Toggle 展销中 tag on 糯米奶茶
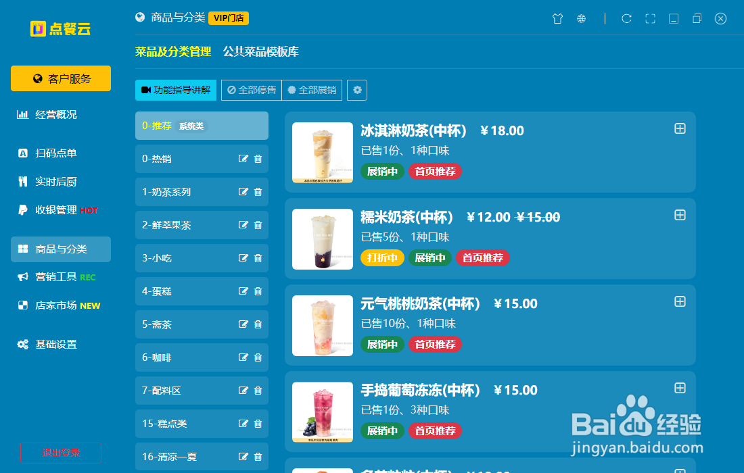The image size is (744, 473). point(430,258)
